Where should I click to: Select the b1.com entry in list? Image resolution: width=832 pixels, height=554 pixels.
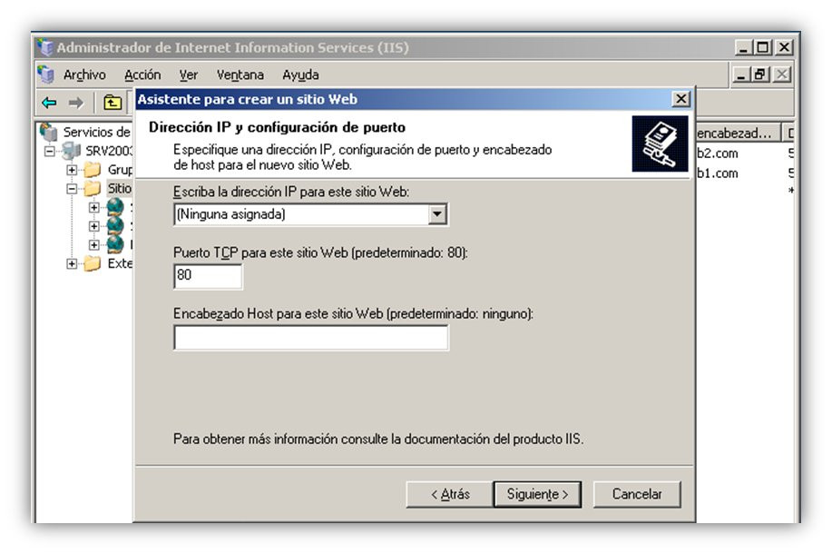[x=717, y=173]
